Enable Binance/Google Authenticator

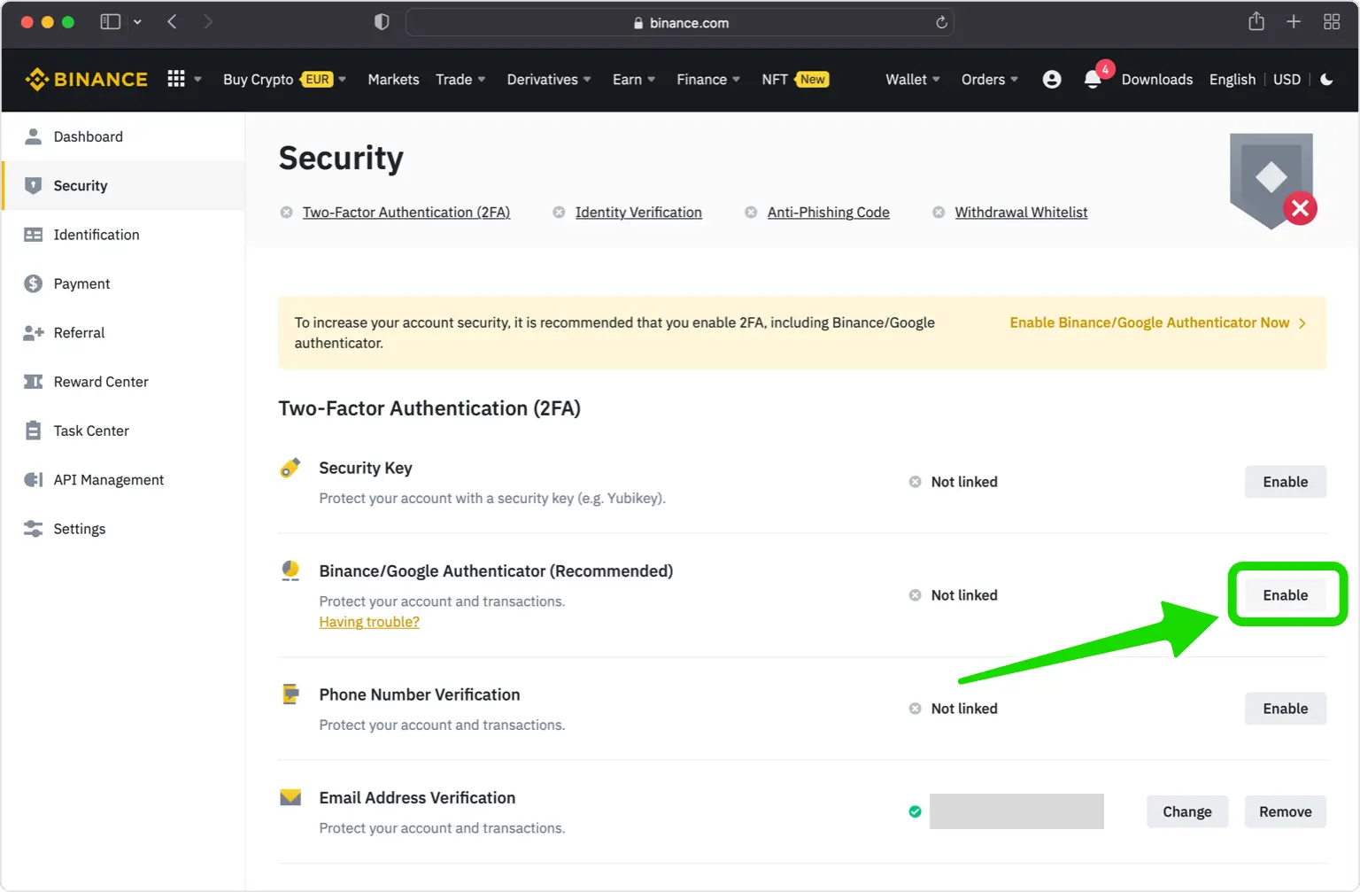click(1285, 595)
